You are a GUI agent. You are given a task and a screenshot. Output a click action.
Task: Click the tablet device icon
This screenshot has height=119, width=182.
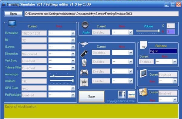143,73
